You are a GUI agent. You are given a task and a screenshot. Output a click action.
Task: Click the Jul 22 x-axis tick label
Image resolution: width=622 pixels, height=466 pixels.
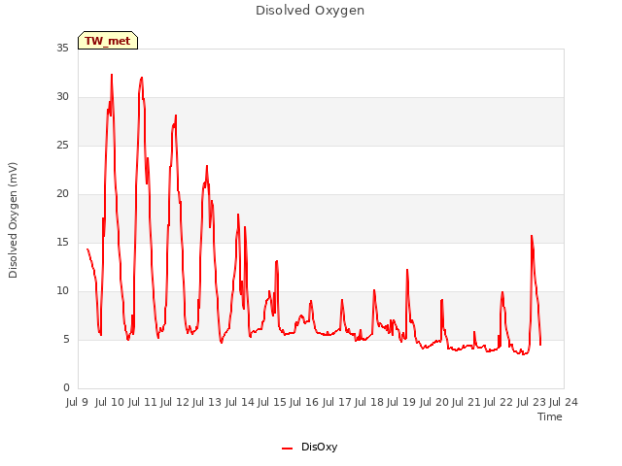pyautogui.click(x=499, y=402)
